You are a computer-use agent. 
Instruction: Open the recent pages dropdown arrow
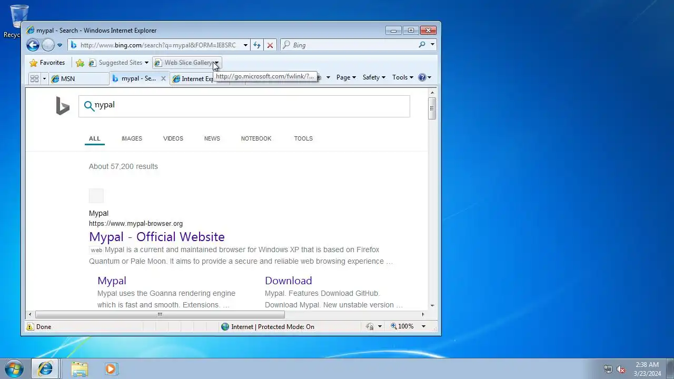[60, 45]
